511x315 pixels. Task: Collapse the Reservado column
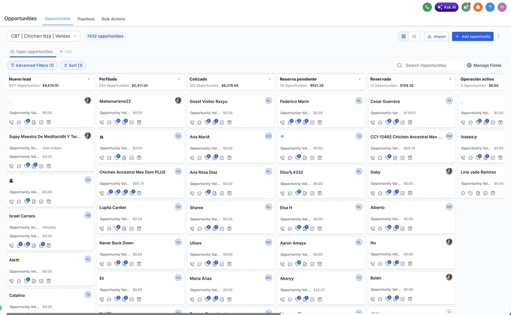pos(450,79)
